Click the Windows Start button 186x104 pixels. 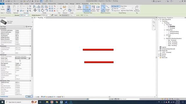(x=2, y=102)
